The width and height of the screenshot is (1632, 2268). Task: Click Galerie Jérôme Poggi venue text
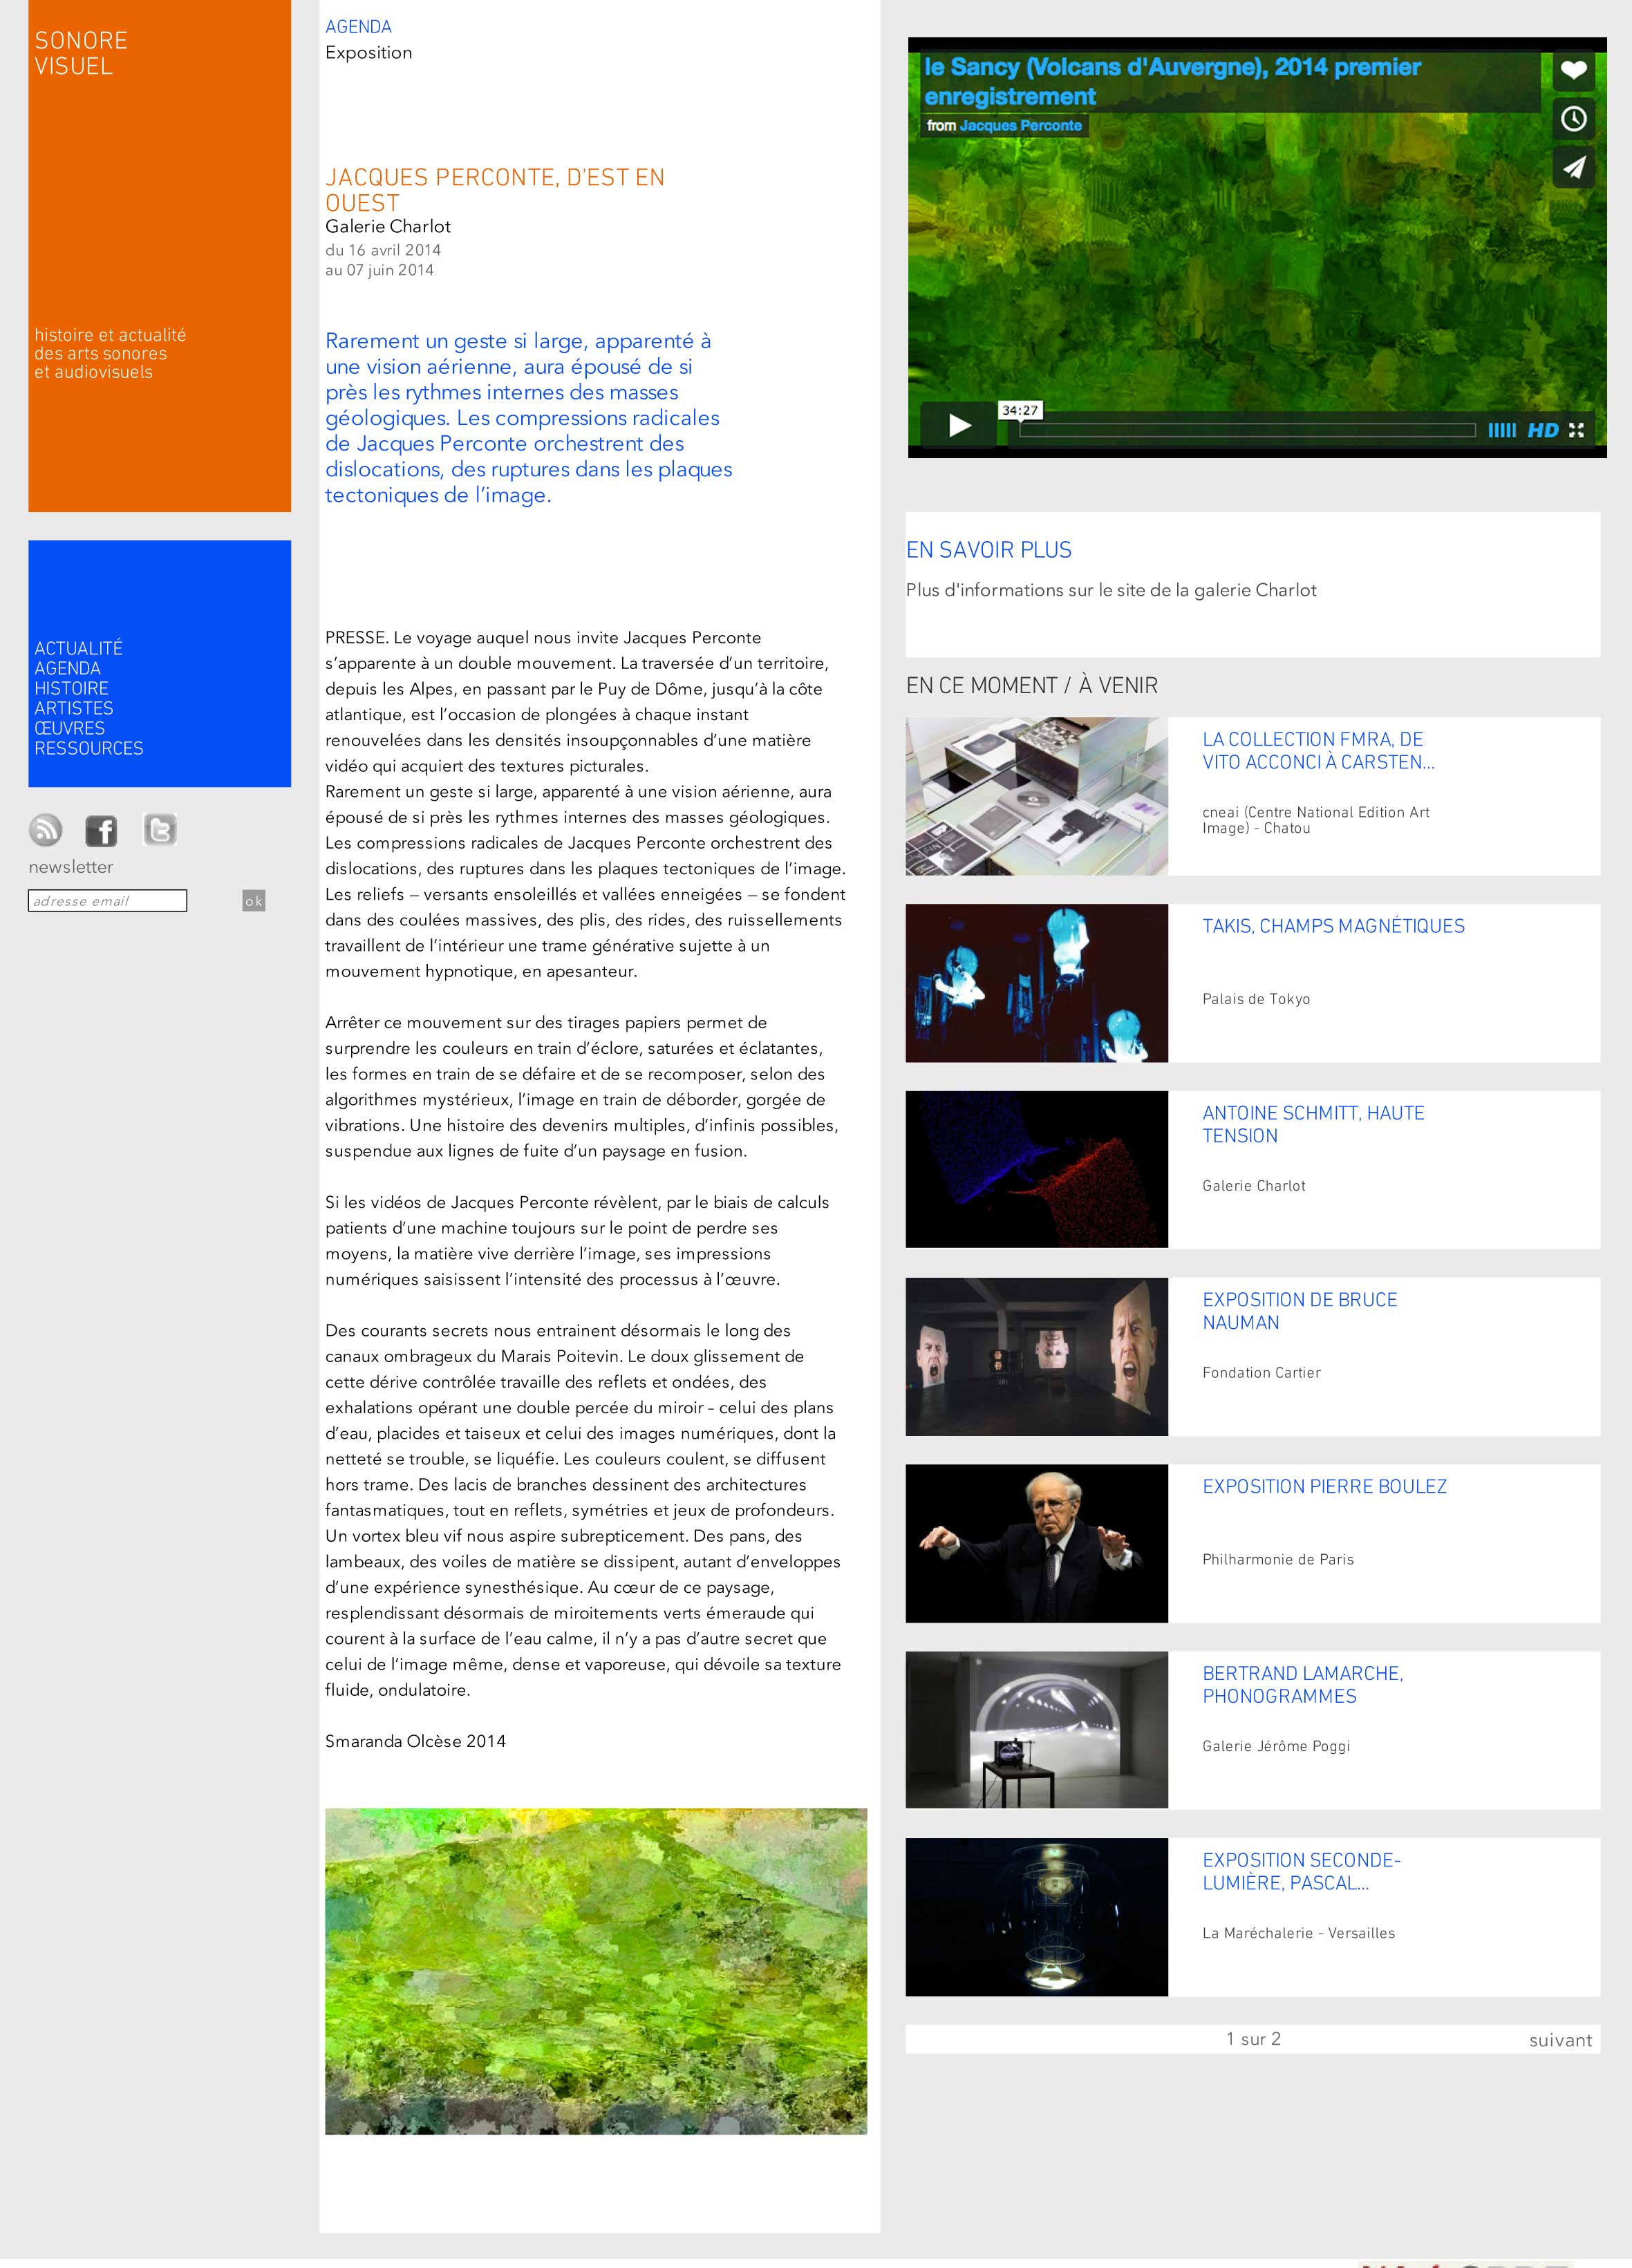1276,1746
